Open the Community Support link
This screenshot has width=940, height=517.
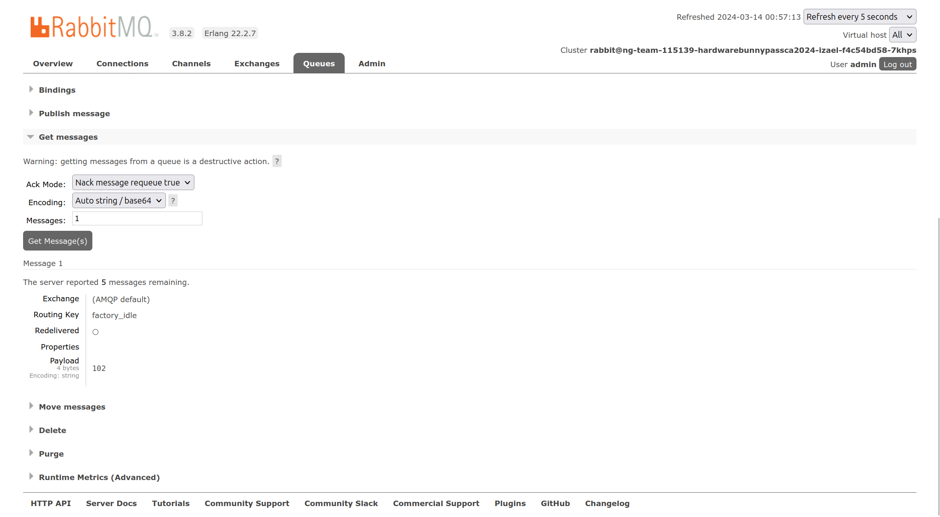[247, 503]
